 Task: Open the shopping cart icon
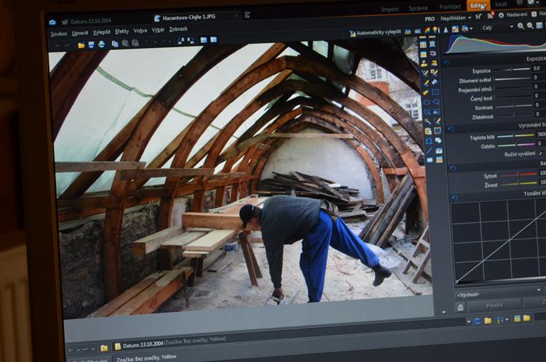pyautogui.click(x=479, y=17)
